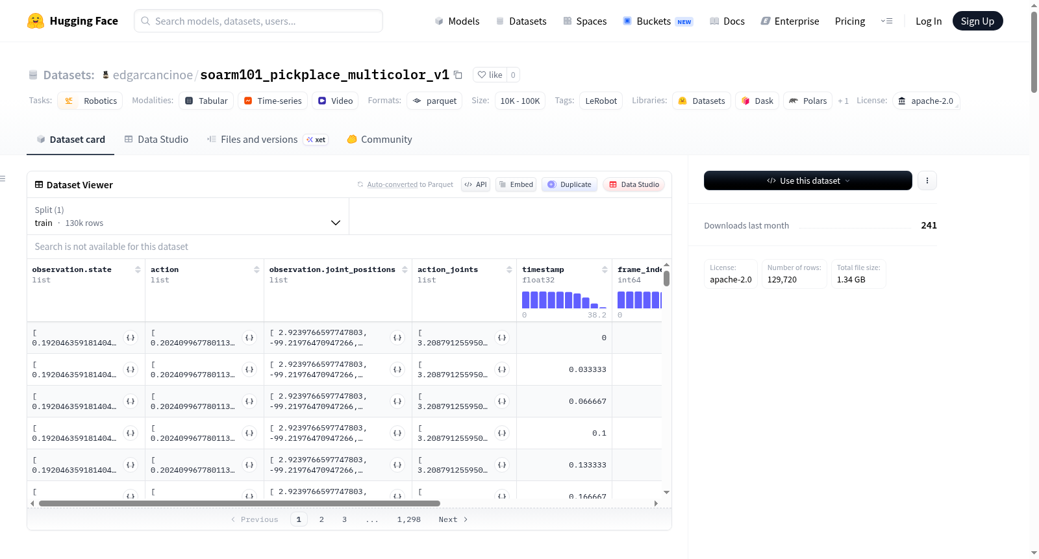
Task: Open the Hugging Face logo home link
Action: pyautogui.click(x=72, y=21)
